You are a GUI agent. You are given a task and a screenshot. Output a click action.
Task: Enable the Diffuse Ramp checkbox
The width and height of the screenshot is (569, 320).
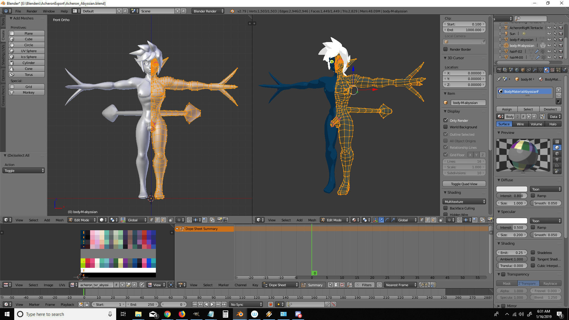click(x=533, y=196)
